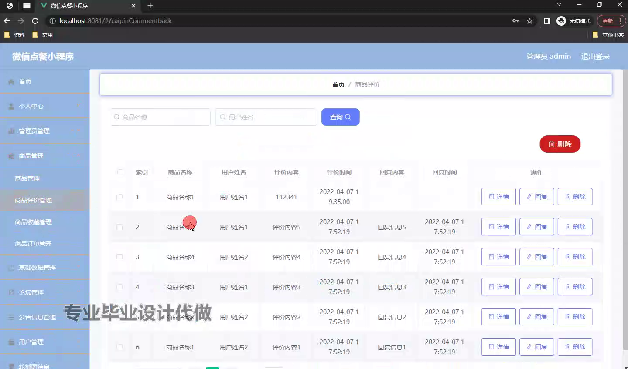Focus the 商品名称 search field
Viewport: 628px width, 369px height.
click(x=160, y=117)
